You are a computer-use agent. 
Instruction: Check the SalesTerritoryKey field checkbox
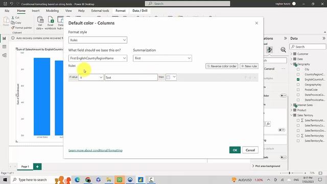tap(298, 135)
